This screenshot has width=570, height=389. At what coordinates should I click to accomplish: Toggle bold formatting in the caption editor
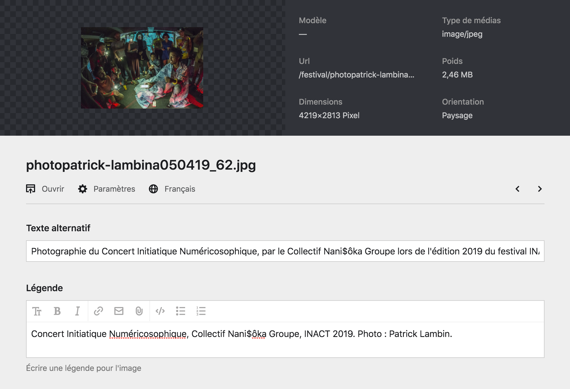coord(57,311)
